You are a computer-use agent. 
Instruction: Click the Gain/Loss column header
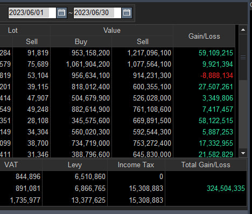[204, 36]
